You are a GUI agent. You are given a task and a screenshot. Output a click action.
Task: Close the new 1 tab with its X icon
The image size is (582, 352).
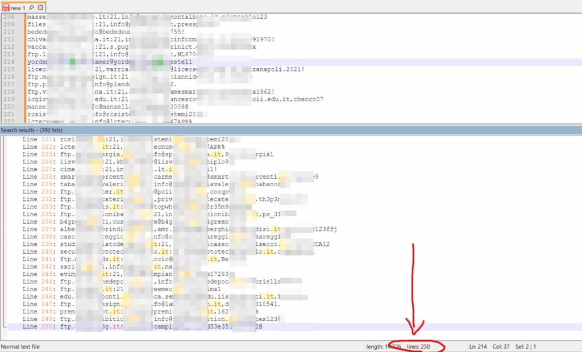coord(40,7)
